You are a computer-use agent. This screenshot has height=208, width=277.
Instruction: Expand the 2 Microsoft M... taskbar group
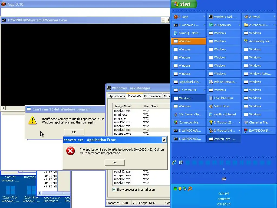[239, 131]
